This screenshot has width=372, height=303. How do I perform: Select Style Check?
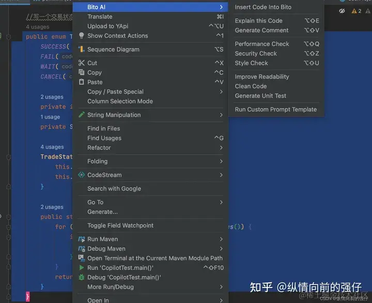coord(276,63)
